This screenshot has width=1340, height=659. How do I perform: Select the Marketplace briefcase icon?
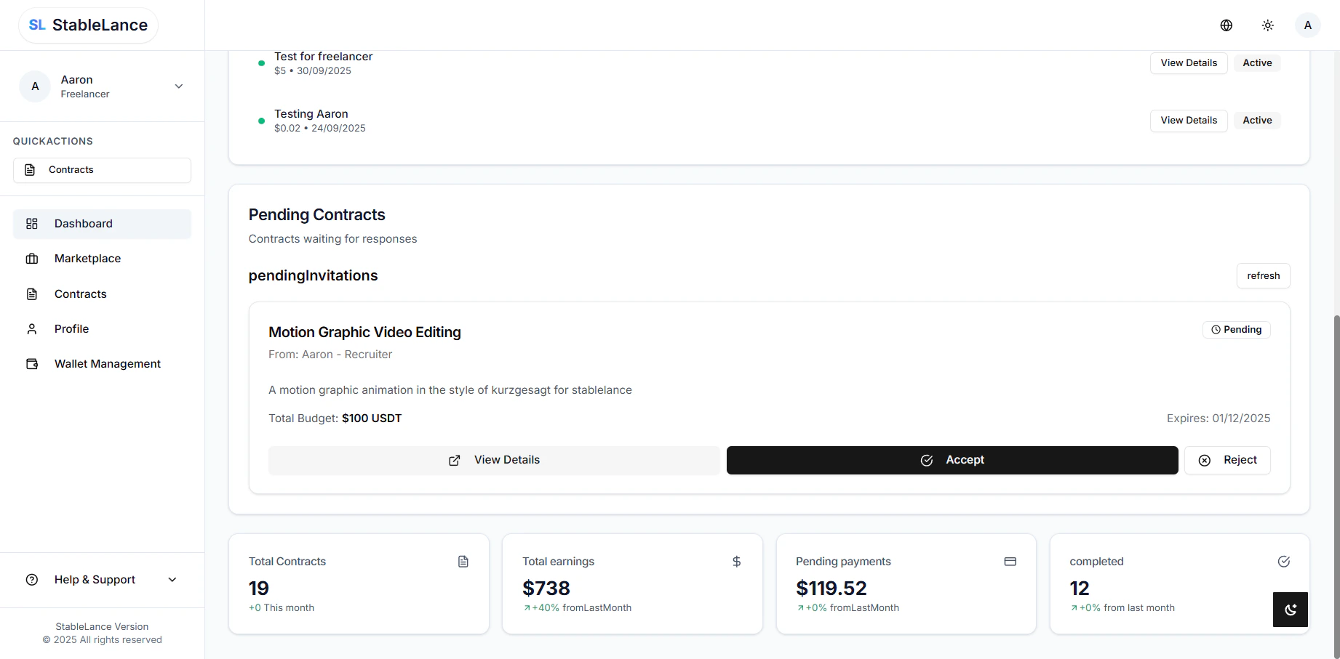pyautogui.click(x=31, y=259)
